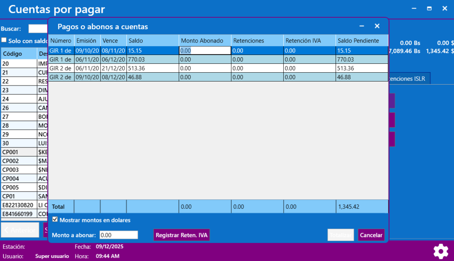
Task: Minimize the Cuentas por pagar window
Action: [414, 8]
